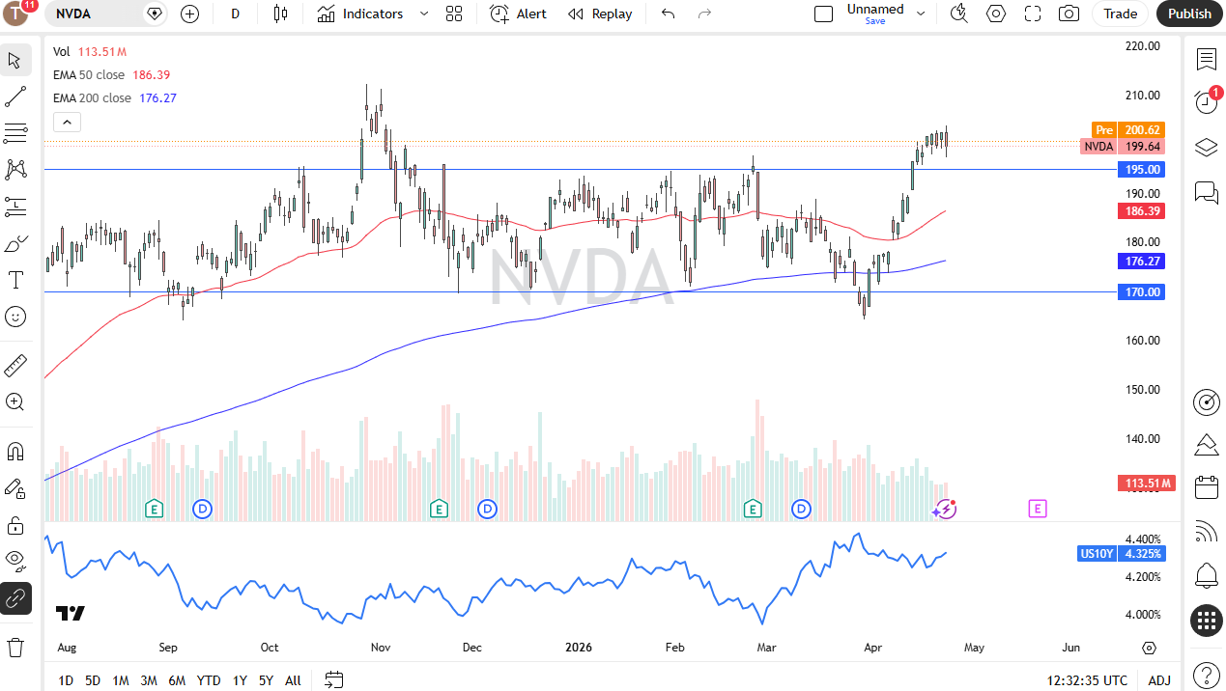Select the All date range

pos(293,680)
